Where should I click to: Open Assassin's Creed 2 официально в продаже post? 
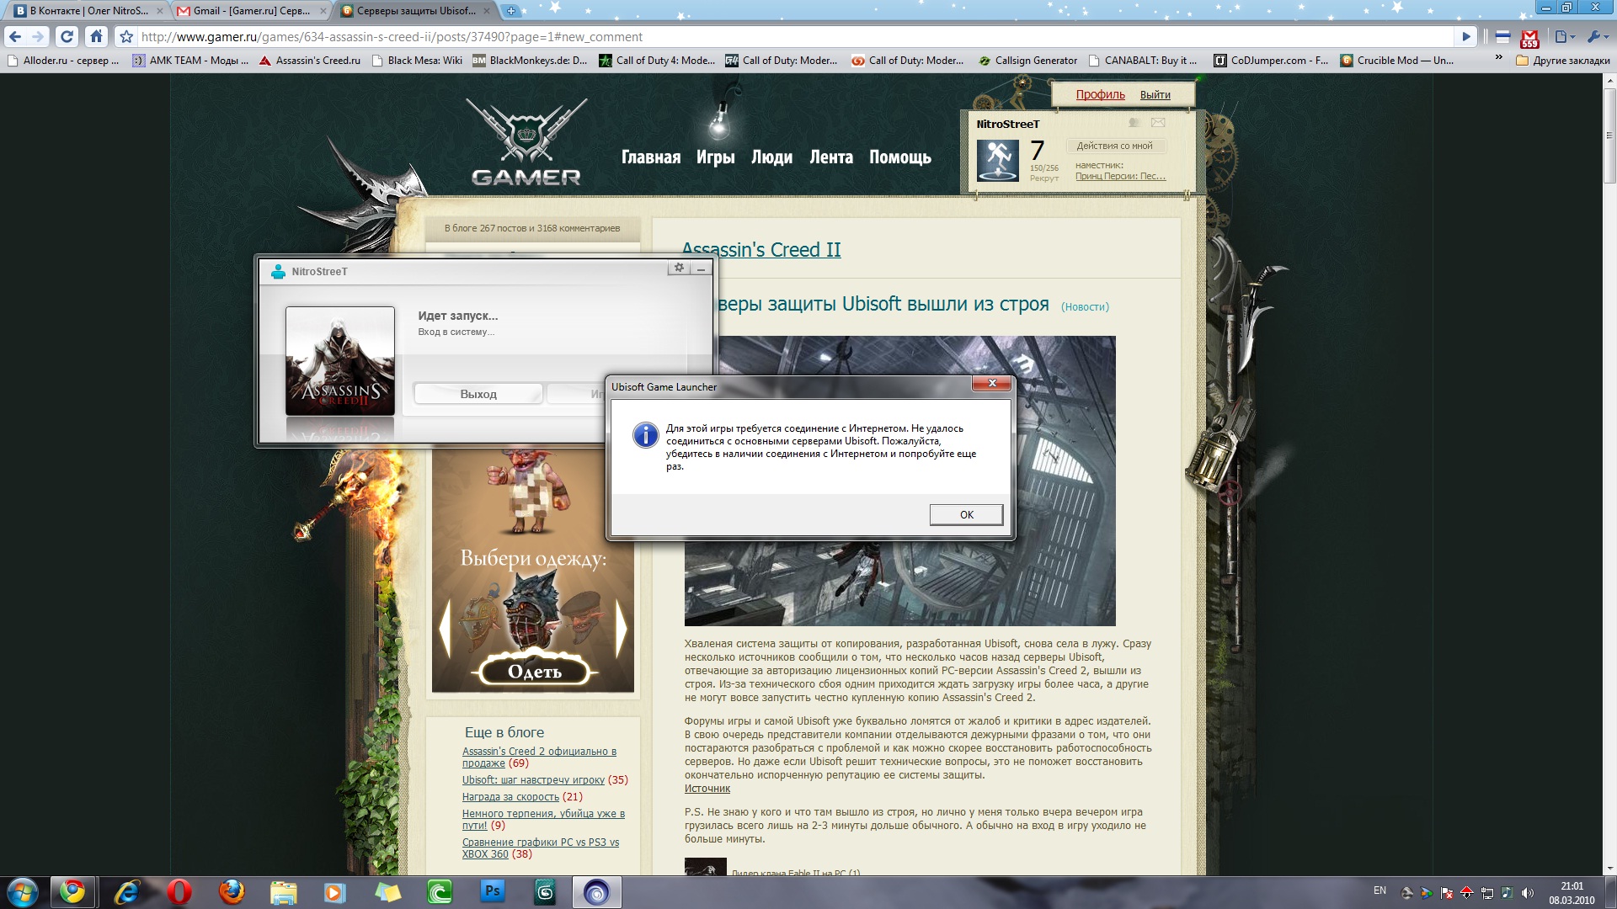(539, 757)
